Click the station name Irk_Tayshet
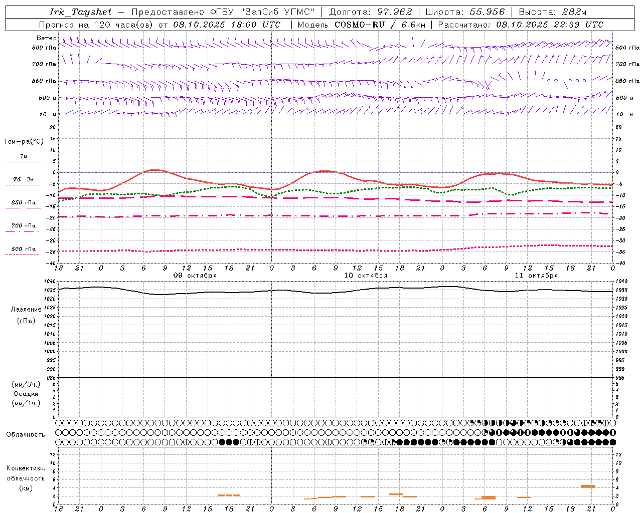Image resolution: width=642 pixels, height=513 pixels. tap(81, 12)
